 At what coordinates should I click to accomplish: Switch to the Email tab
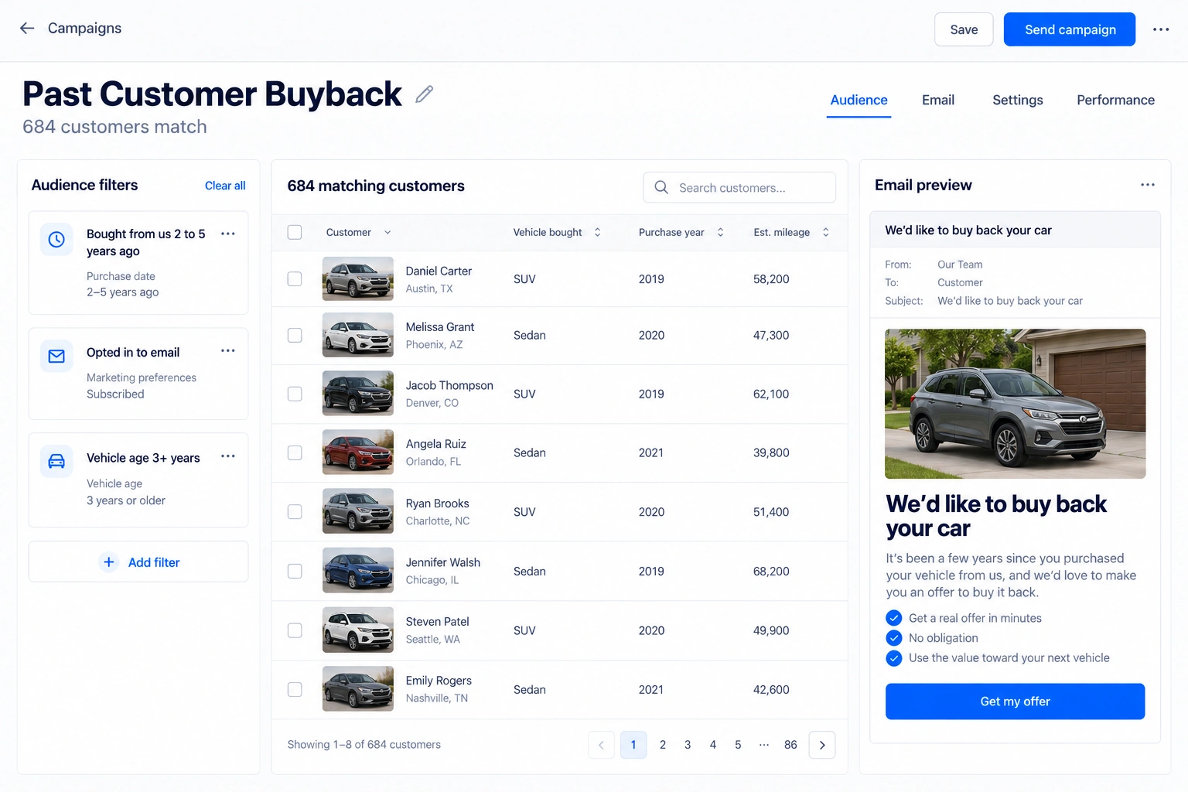click(938, 101)
